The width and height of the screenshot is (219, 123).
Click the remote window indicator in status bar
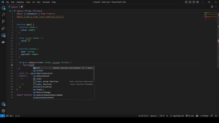click(2, 116)
